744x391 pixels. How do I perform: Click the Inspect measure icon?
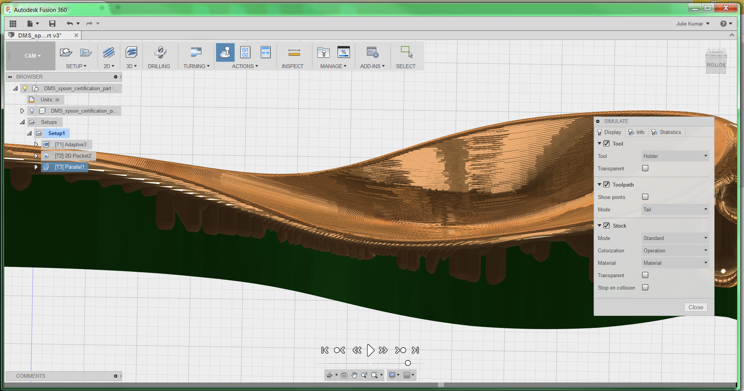click(294, 52)
